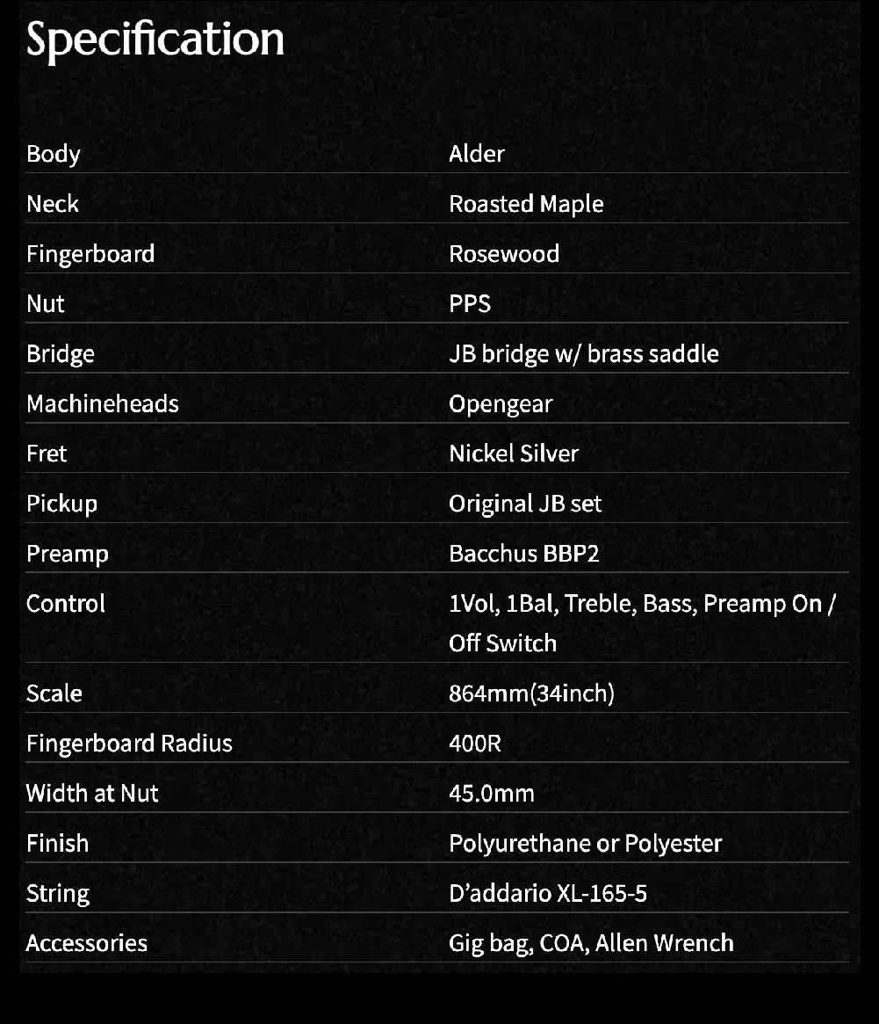This screenshot has width=879, height=1024.
Task: Select the Opengear value
Action: point(501,404)
